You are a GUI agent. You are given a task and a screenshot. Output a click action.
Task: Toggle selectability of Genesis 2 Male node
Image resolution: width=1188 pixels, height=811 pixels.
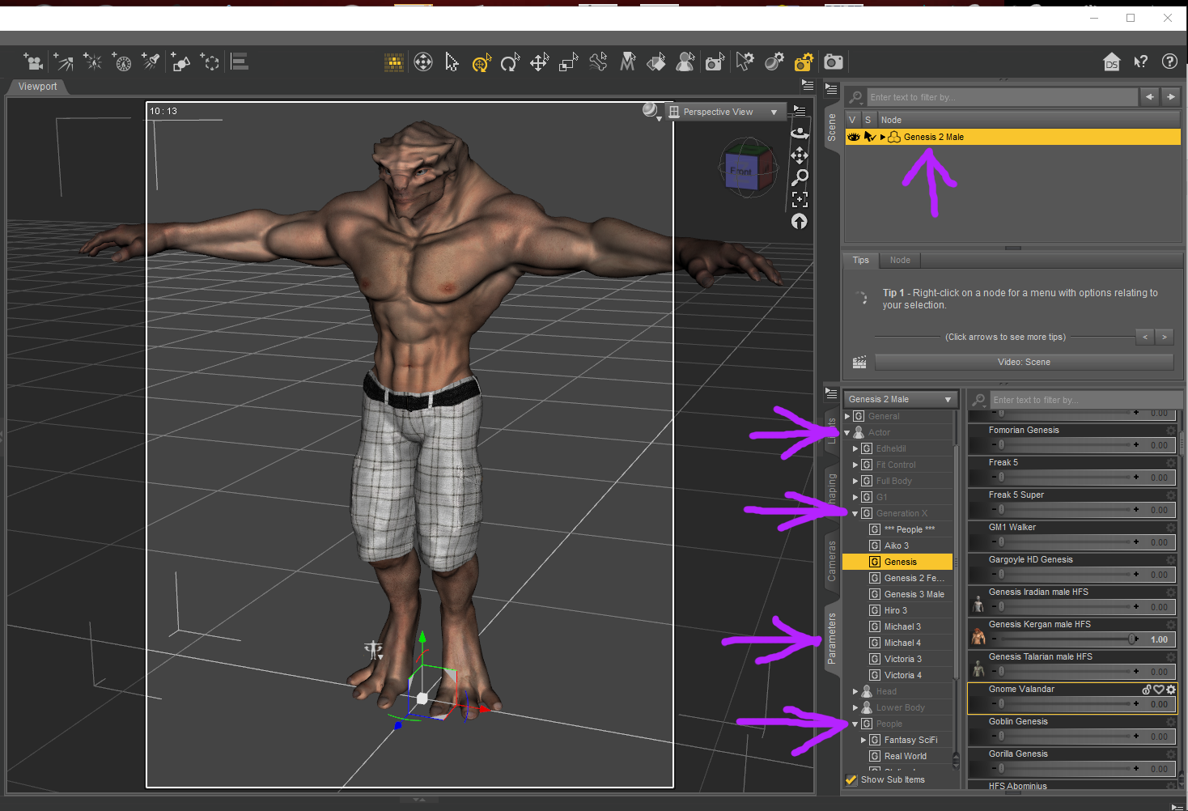pyautogui.click(x=870, y=137)
